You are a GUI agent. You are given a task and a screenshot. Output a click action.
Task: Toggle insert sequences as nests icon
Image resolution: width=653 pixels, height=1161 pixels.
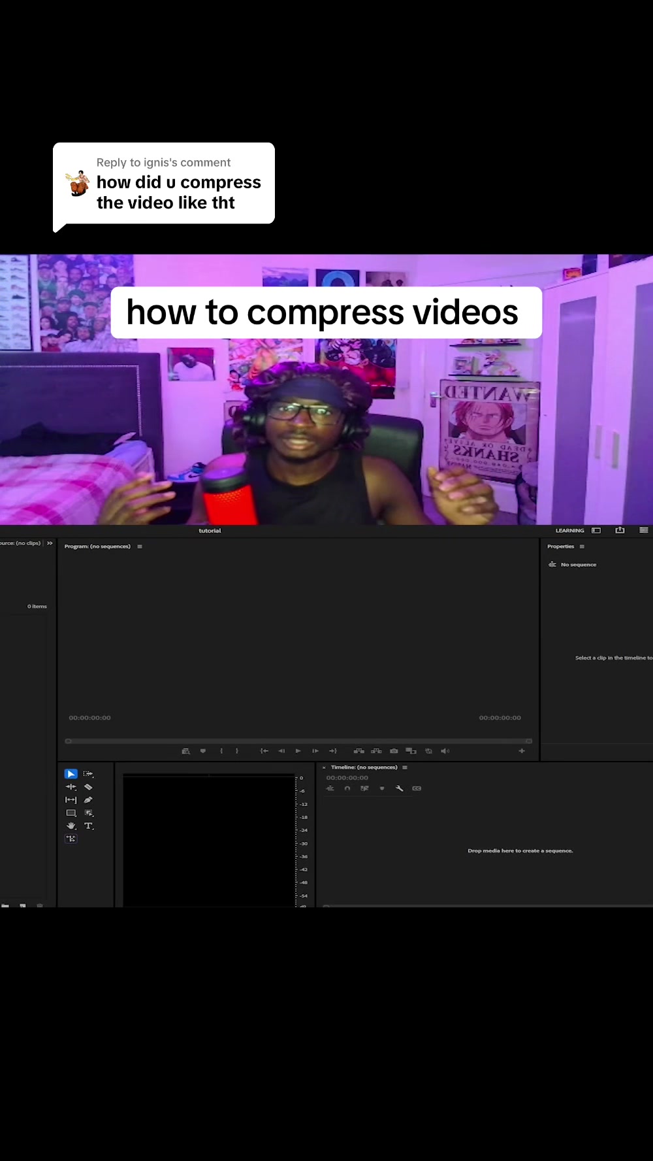(x=330, y=788)
